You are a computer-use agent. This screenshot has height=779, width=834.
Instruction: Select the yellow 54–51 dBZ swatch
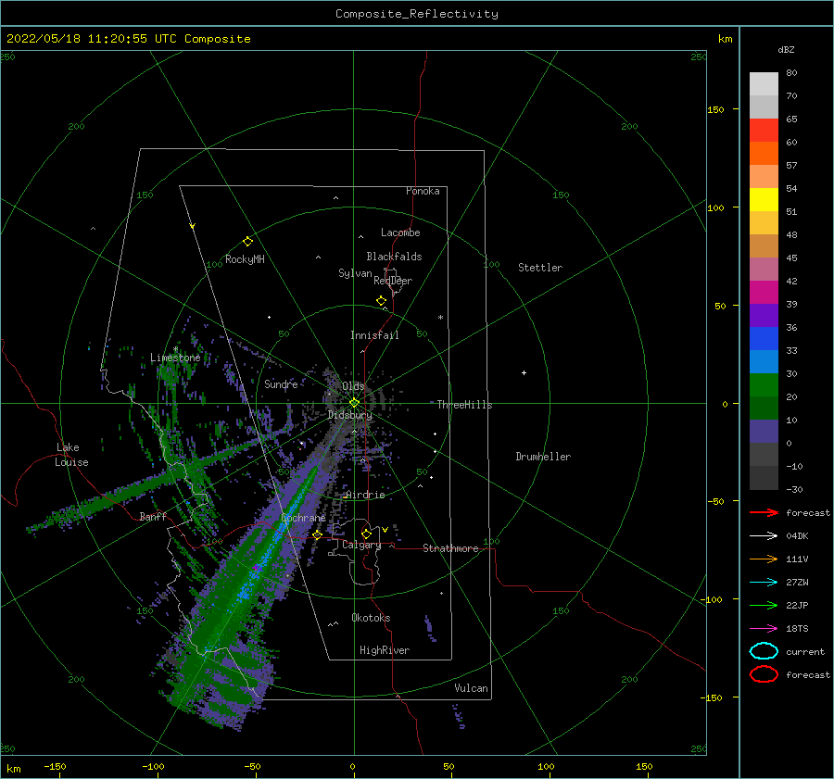tap(764, 200)
